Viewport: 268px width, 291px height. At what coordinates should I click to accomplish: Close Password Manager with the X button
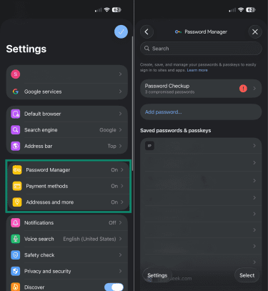(x=255, y=31)
